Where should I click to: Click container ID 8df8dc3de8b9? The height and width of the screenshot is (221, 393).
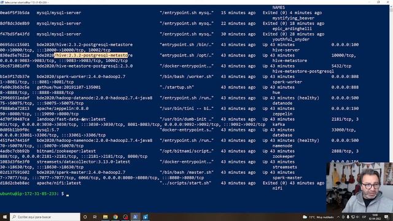[15, 23]
